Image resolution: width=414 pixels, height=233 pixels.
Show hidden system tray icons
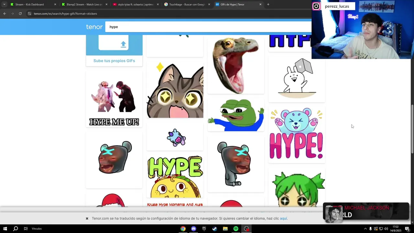365,229
